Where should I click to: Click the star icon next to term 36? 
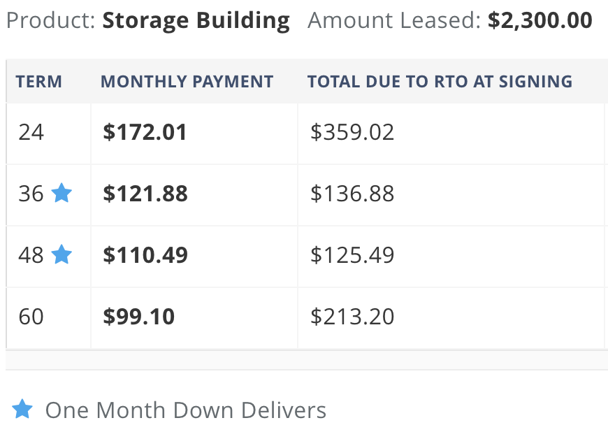(61, 193)
